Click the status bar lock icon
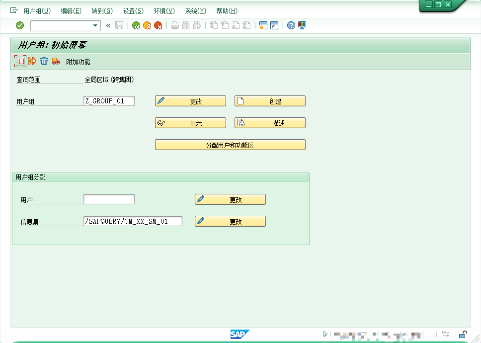 pyautogui.click(x=463, y=334)
